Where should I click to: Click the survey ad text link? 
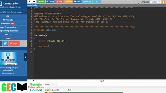[x=9, y=69]
